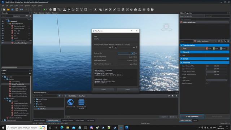231x130 pixels.
Task: Click the Import button in Resource Browser
Action: 164,117
